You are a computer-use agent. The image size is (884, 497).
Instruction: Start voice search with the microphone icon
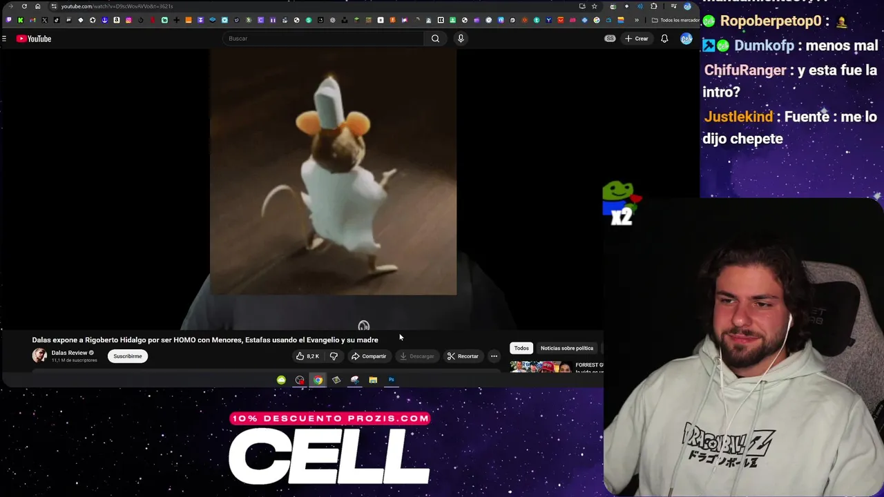pos(461,39)
